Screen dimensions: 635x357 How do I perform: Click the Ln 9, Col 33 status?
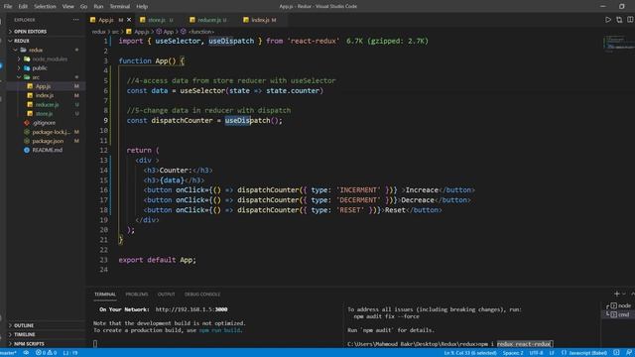click(470, 353)
